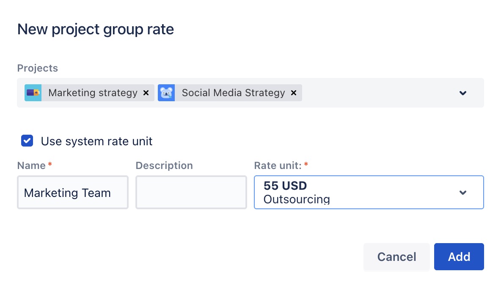The image size is (501, 288).
Task: Click the Rate unit field label
Action: [278, 166]
